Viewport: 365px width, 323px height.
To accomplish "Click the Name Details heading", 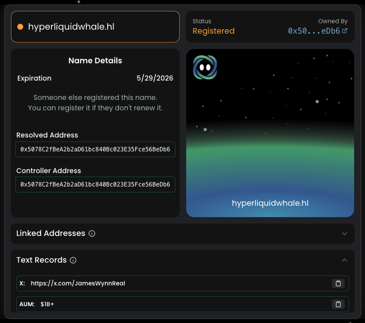I will tap(95, 60).
